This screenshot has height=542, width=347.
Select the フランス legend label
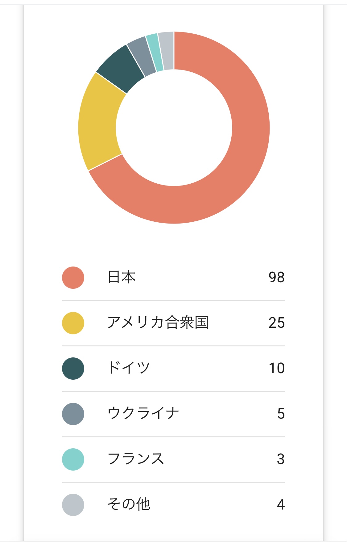(136, 459)
